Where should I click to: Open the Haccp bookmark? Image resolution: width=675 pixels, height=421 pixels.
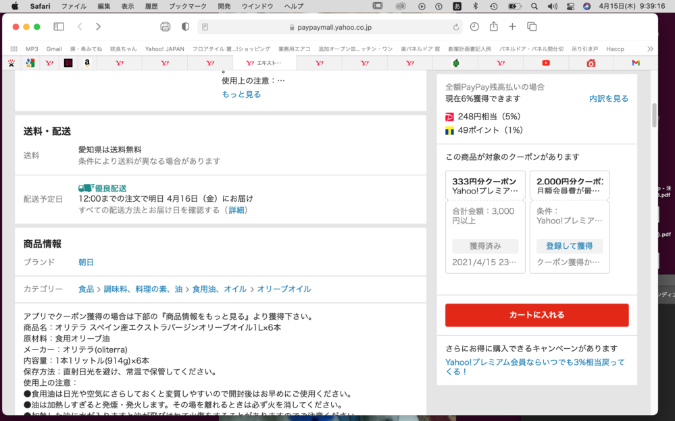point(615,49)
